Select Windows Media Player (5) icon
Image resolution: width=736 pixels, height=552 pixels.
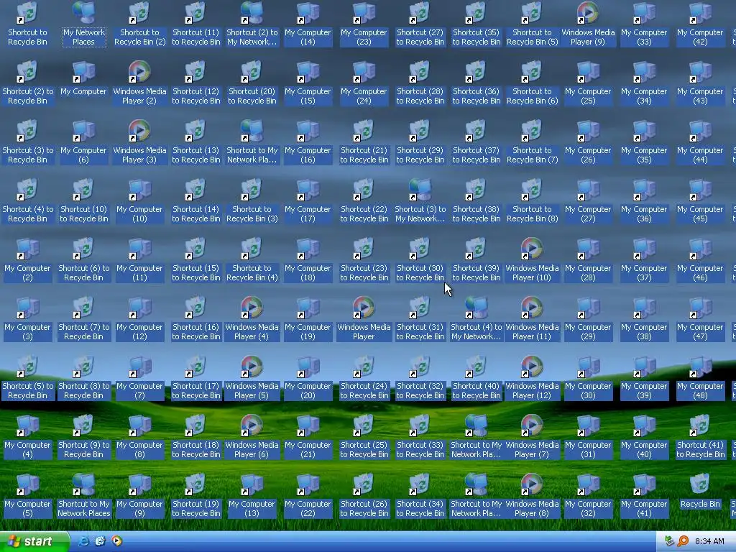pos(252,378)
